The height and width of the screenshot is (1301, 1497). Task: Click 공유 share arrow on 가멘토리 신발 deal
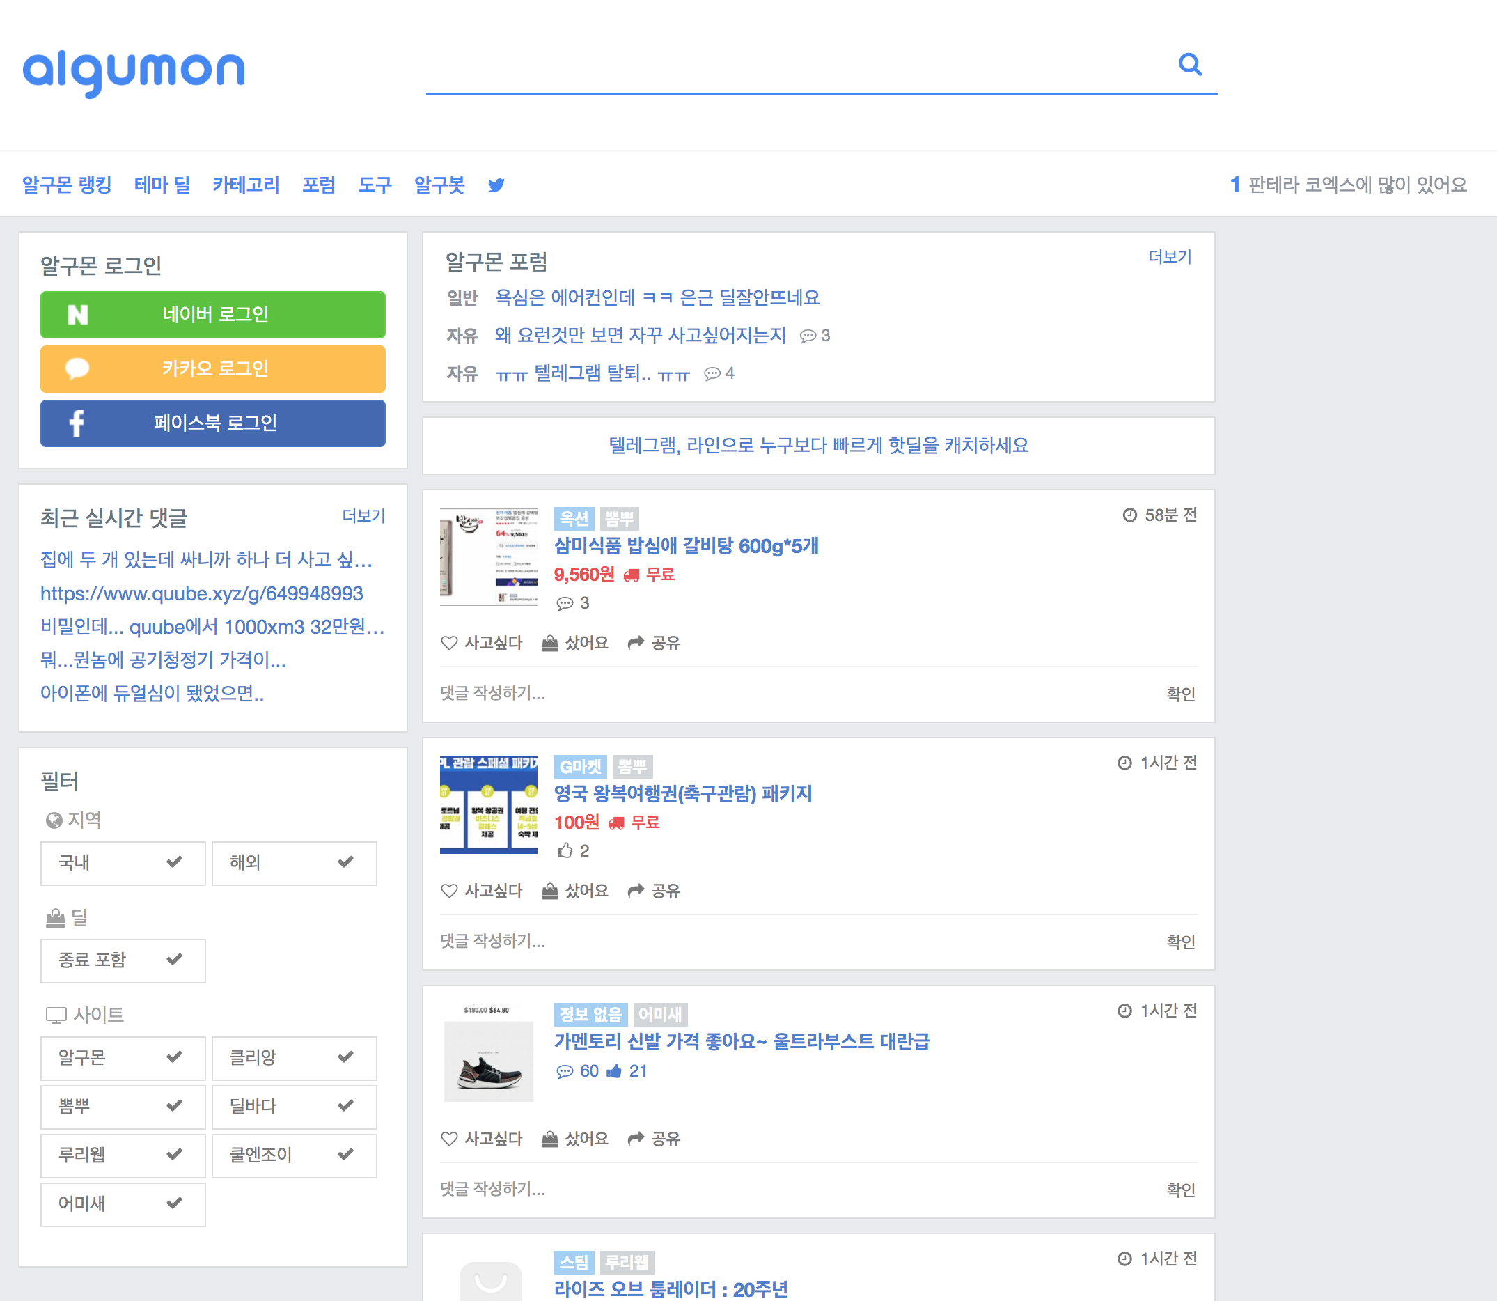[x=636, y=1138]
